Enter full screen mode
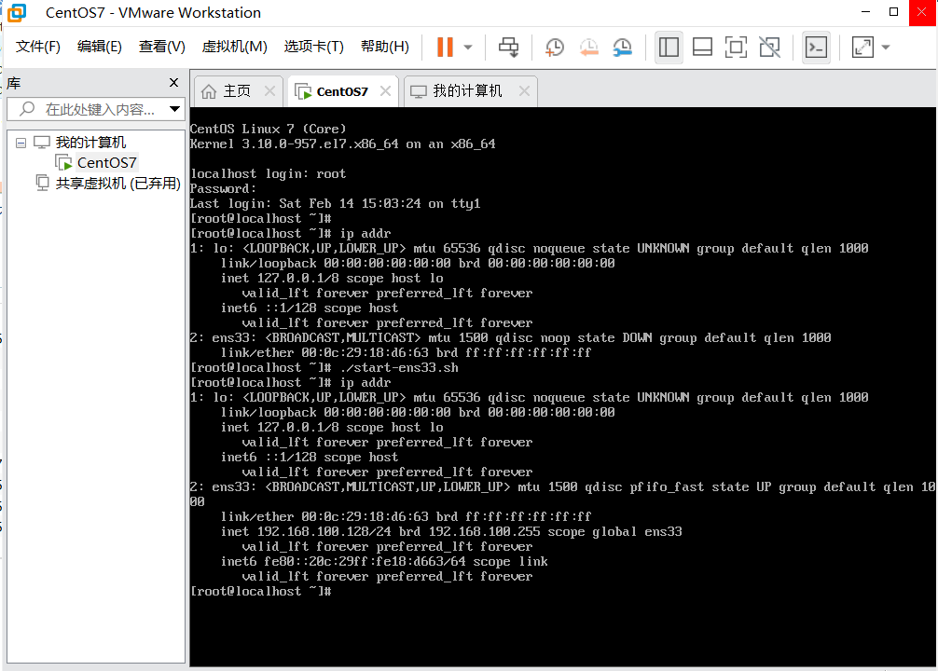 pyautogui.click(x=736, y=47)
